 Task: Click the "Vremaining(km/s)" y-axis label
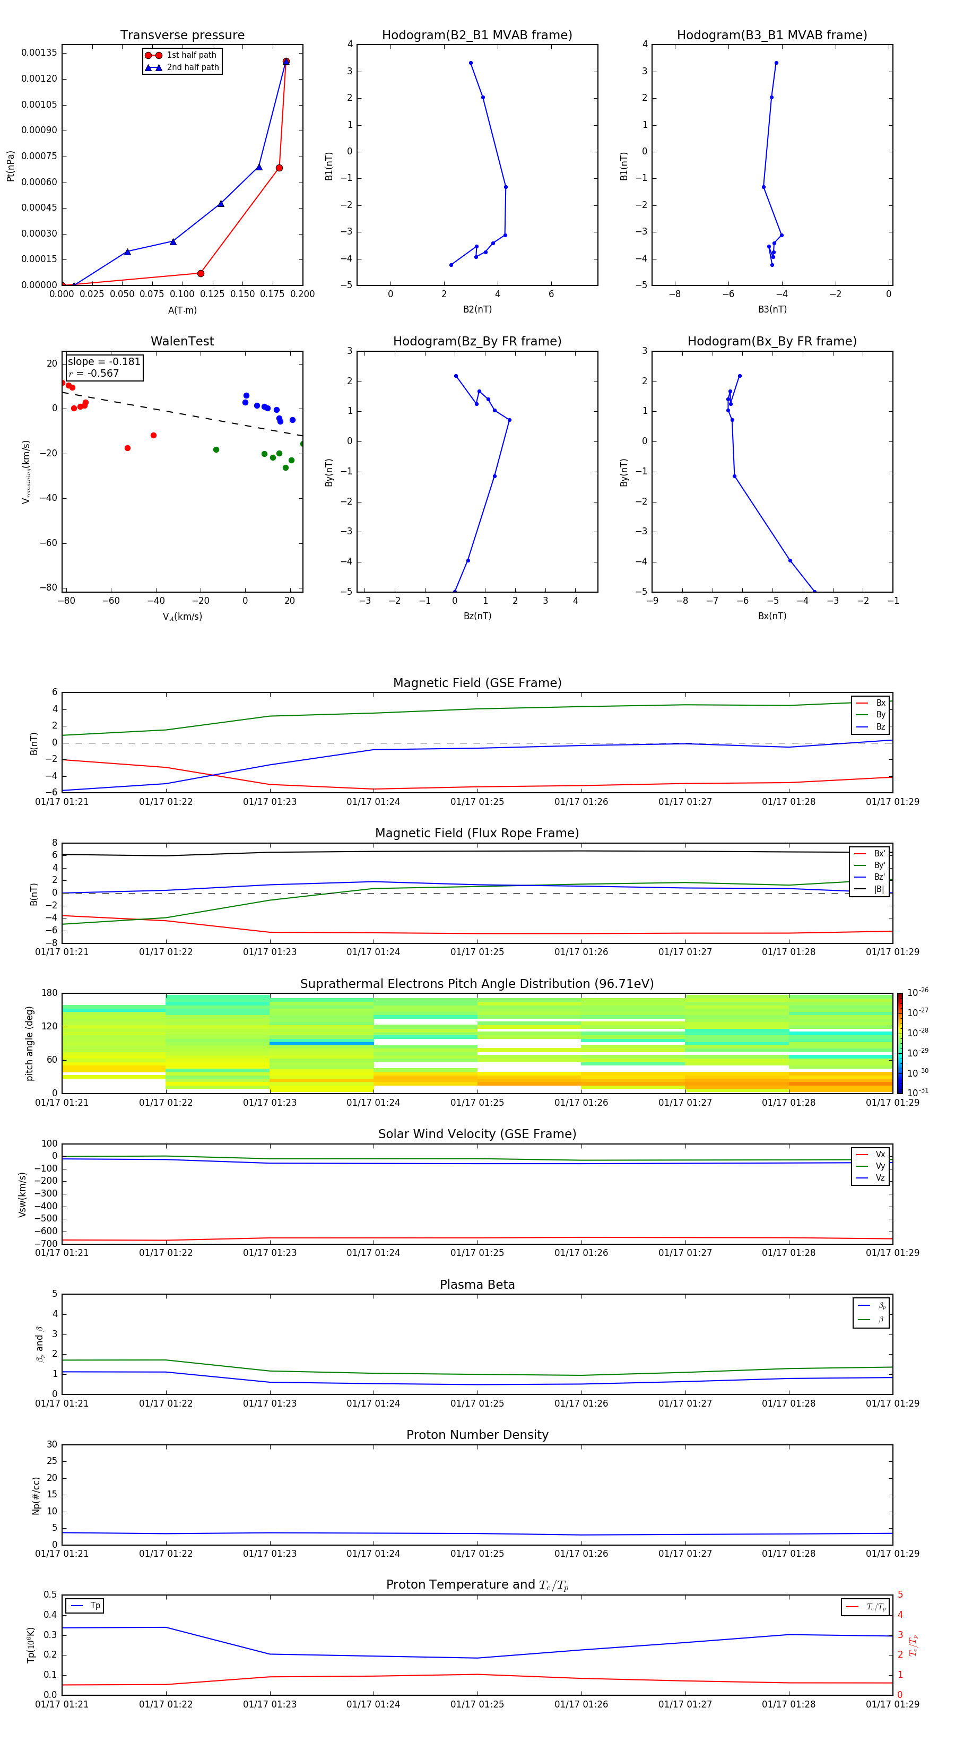pyautogui.click(x=27, y=472)
